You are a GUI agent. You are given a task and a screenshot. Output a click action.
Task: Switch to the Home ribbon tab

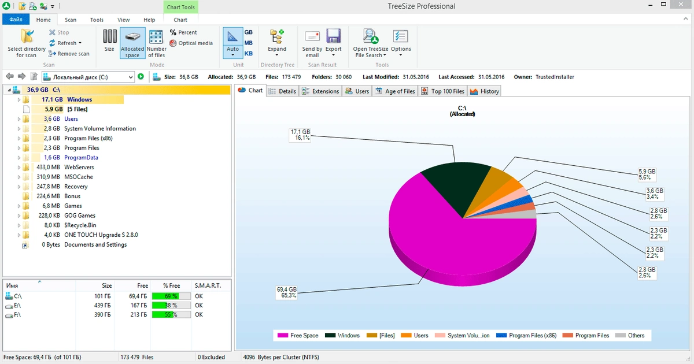[43, 20]
